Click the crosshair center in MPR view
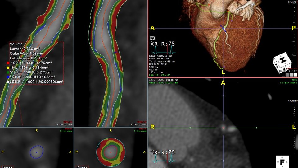Image resolution: width=298 pixels, height=168 pixels. pyautogui.click(x=223, y=128)
